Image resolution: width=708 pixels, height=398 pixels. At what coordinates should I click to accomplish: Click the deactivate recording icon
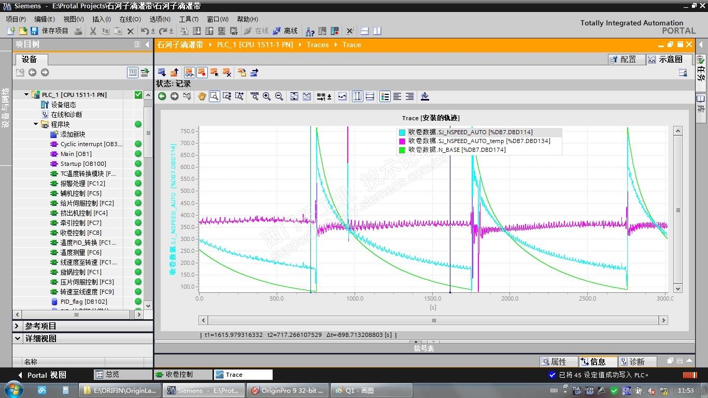click(214, 73)
